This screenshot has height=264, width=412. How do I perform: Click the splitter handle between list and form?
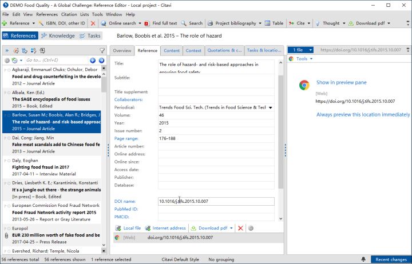[108, 150]
